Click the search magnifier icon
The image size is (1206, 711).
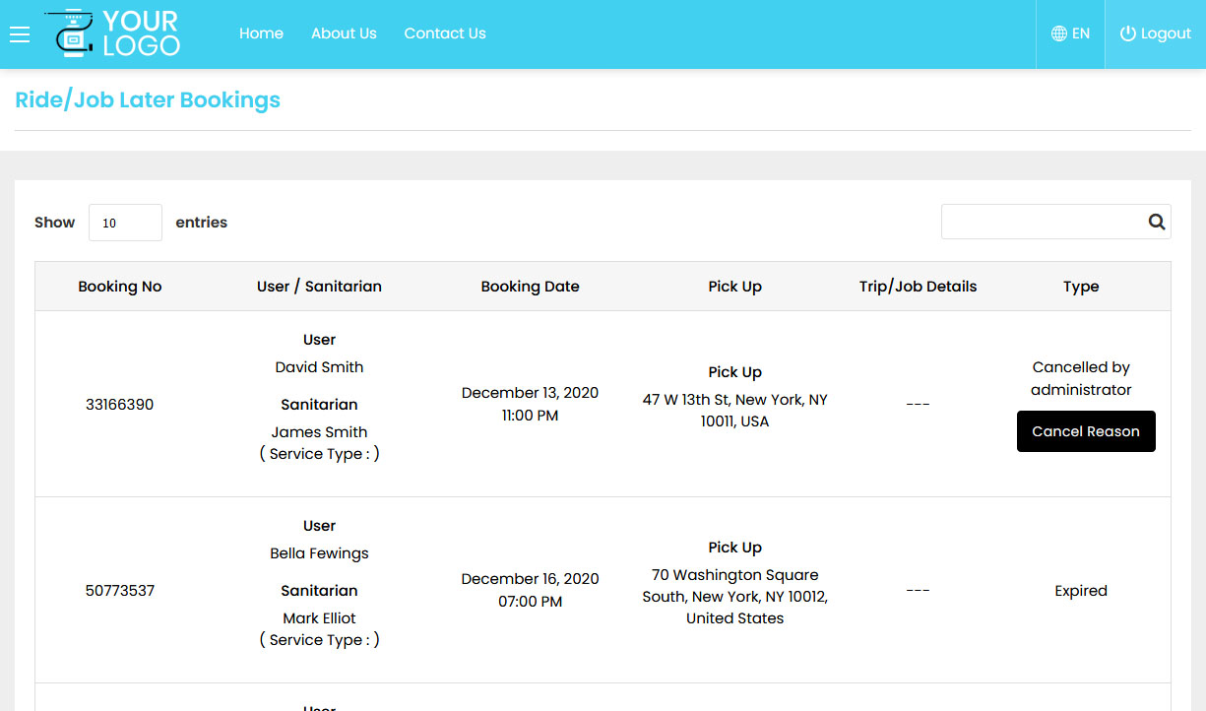(x=1157, y=222)
